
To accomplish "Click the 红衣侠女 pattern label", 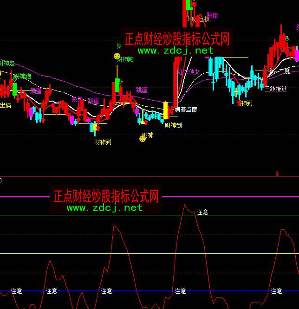I will click(188, 72).
